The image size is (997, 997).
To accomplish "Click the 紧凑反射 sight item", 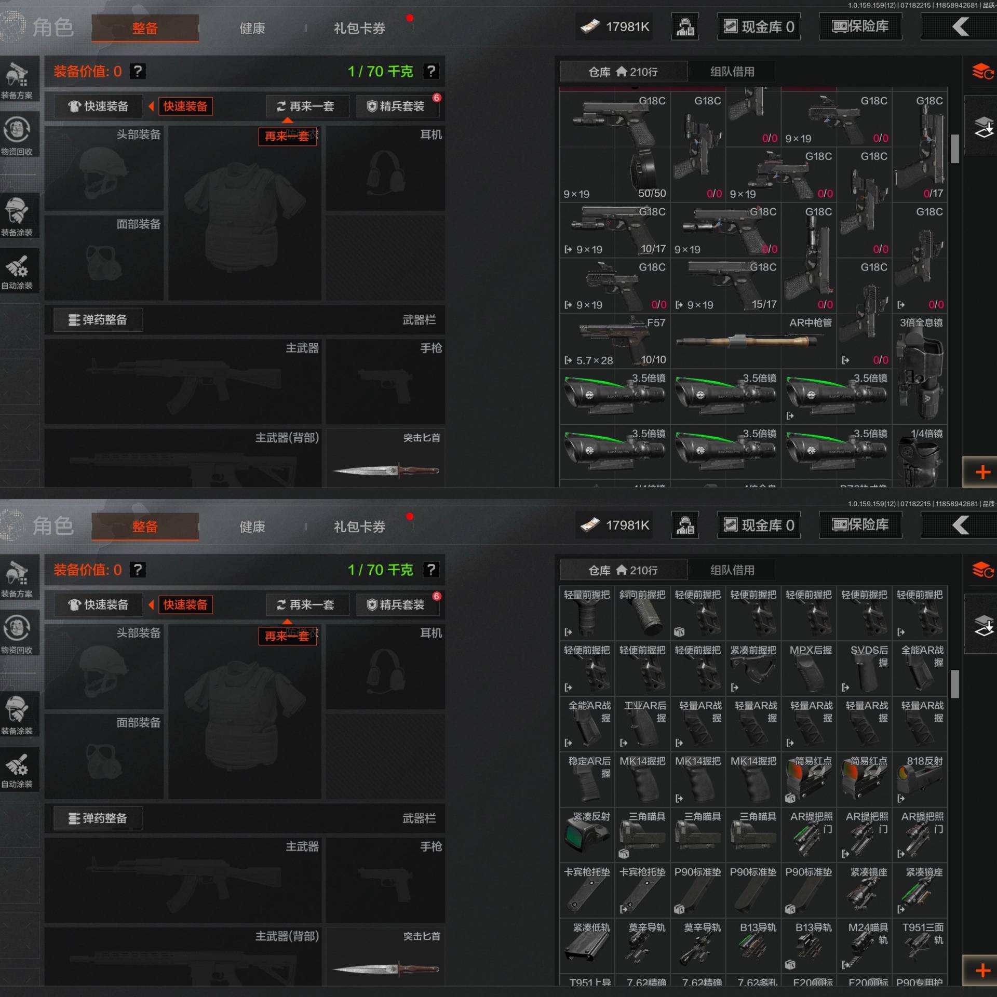I will 587,834.
